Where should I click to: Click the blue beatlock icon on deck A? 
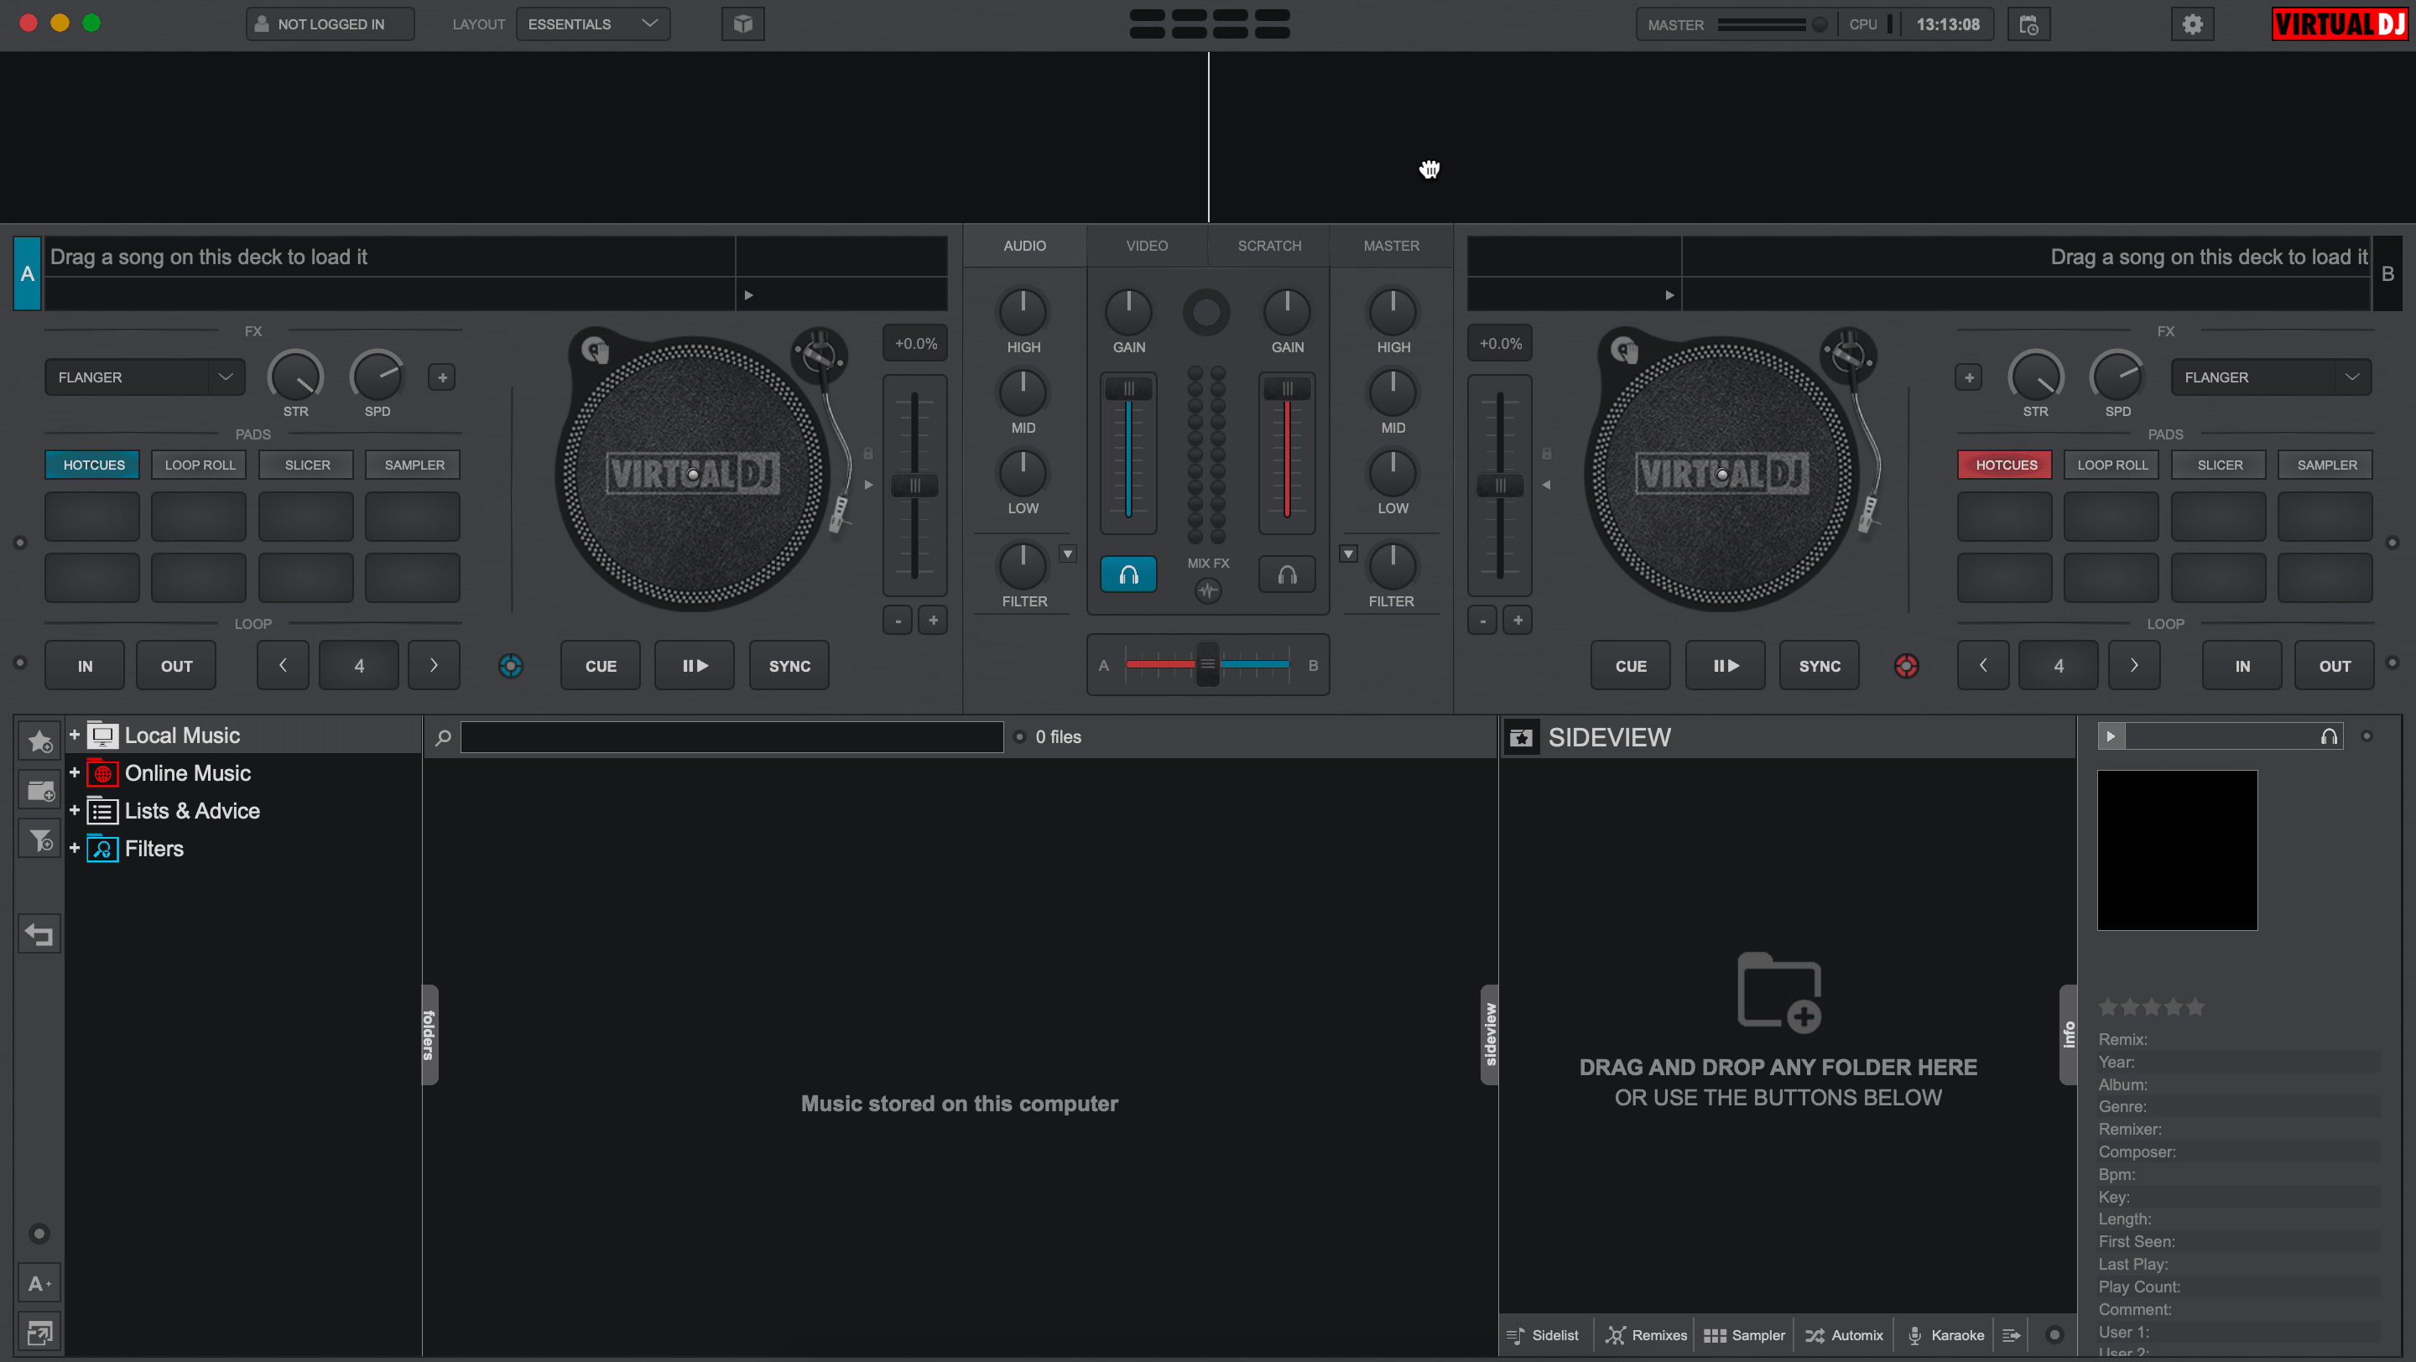pos(510,666)
